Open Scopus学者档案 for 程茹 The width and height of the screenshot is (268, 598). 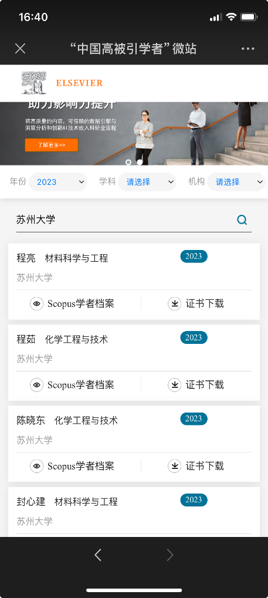[81, 385]
